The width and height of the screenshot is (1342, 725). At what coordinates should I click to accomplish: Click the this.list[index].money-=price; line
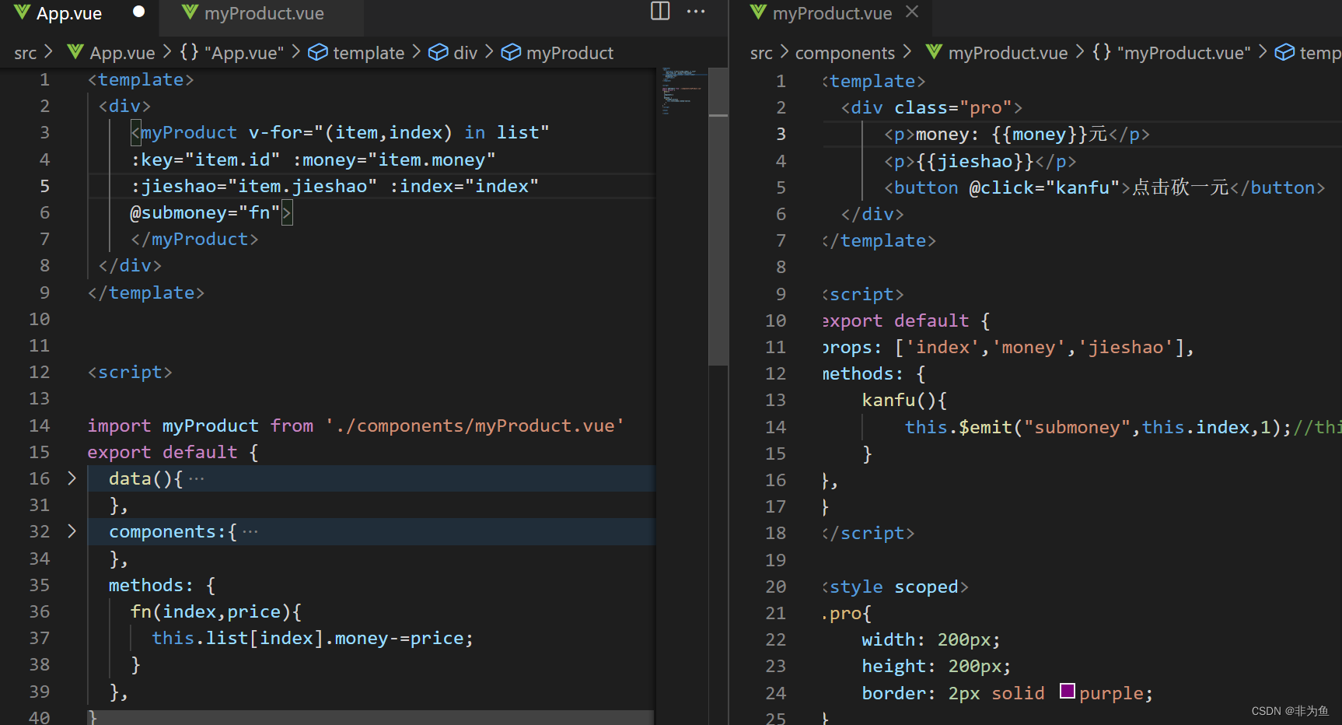pyautogui.click(x=313, y=638)
